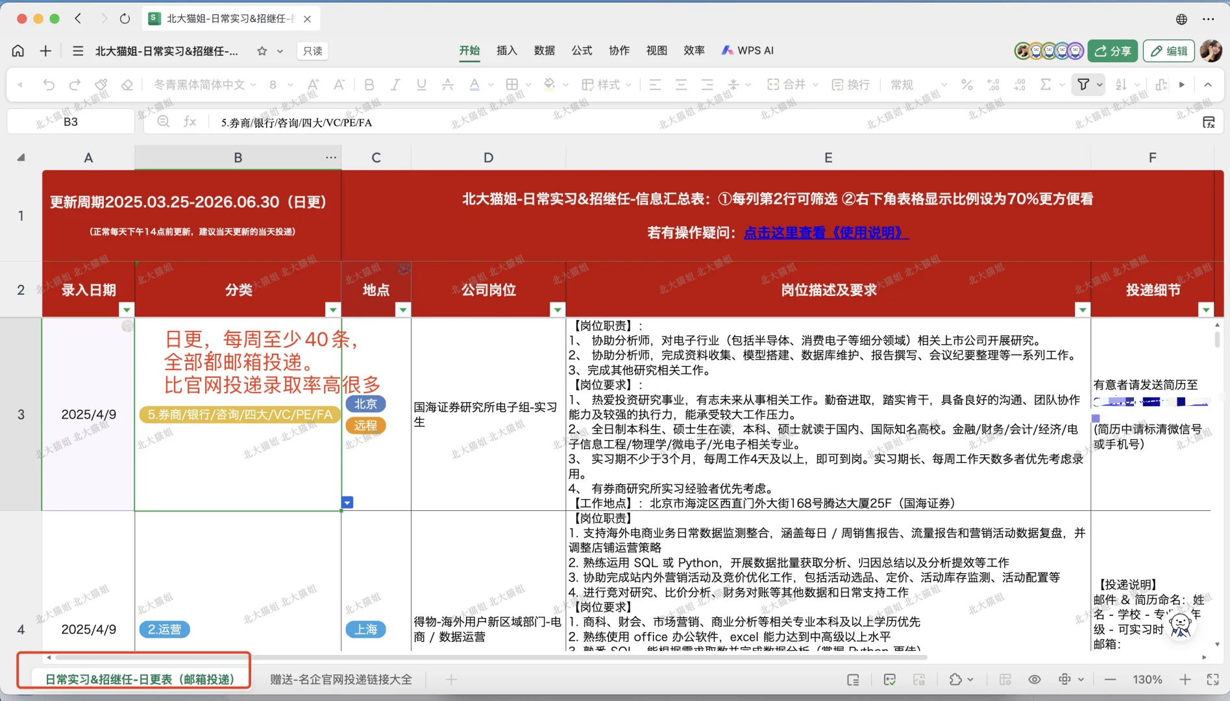This screenshot has width=1230, height=701.
Task: Toggle focus reading mode crosshair icon
Action: (x=1064, y=680)
